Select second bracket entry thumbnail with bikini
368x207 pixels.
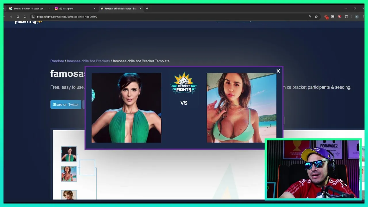[69, 174]
